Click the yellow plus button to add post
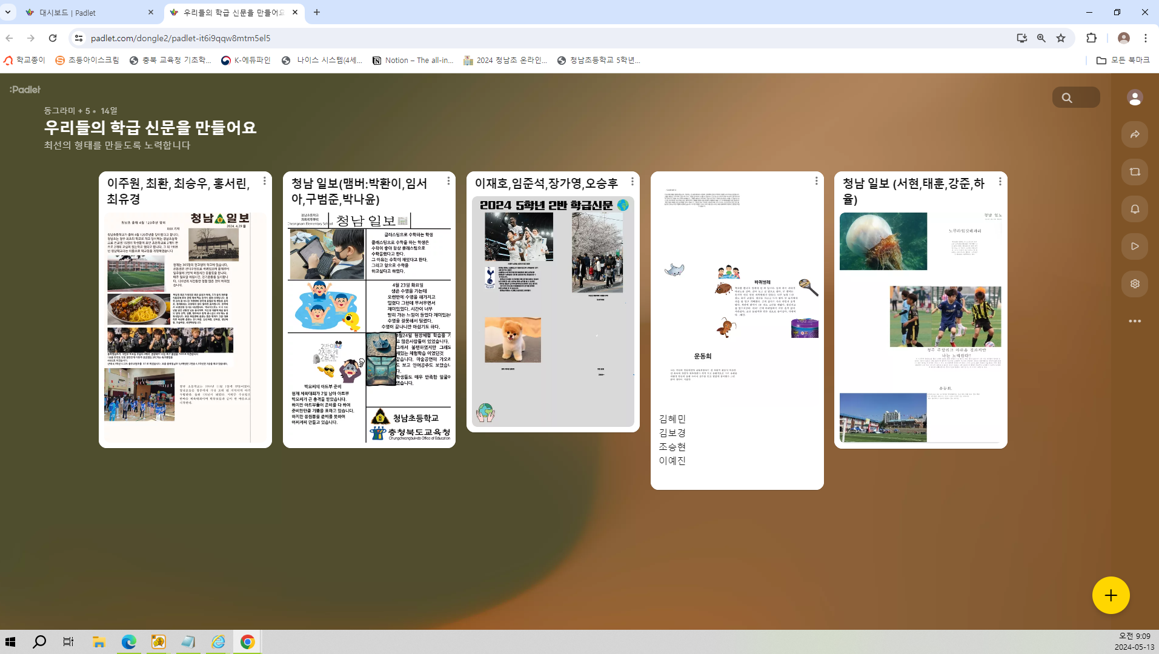 pos(1111,595)
